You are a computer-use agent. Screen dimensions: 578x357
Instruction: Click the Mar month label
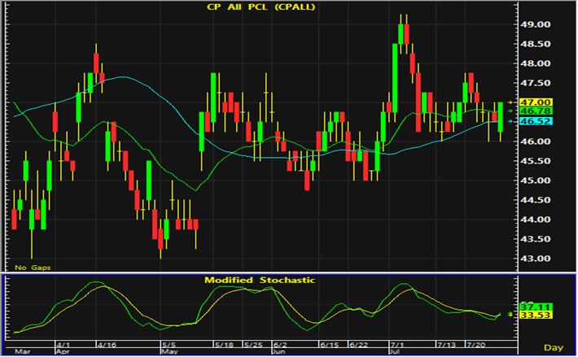(x=22, y=352)
